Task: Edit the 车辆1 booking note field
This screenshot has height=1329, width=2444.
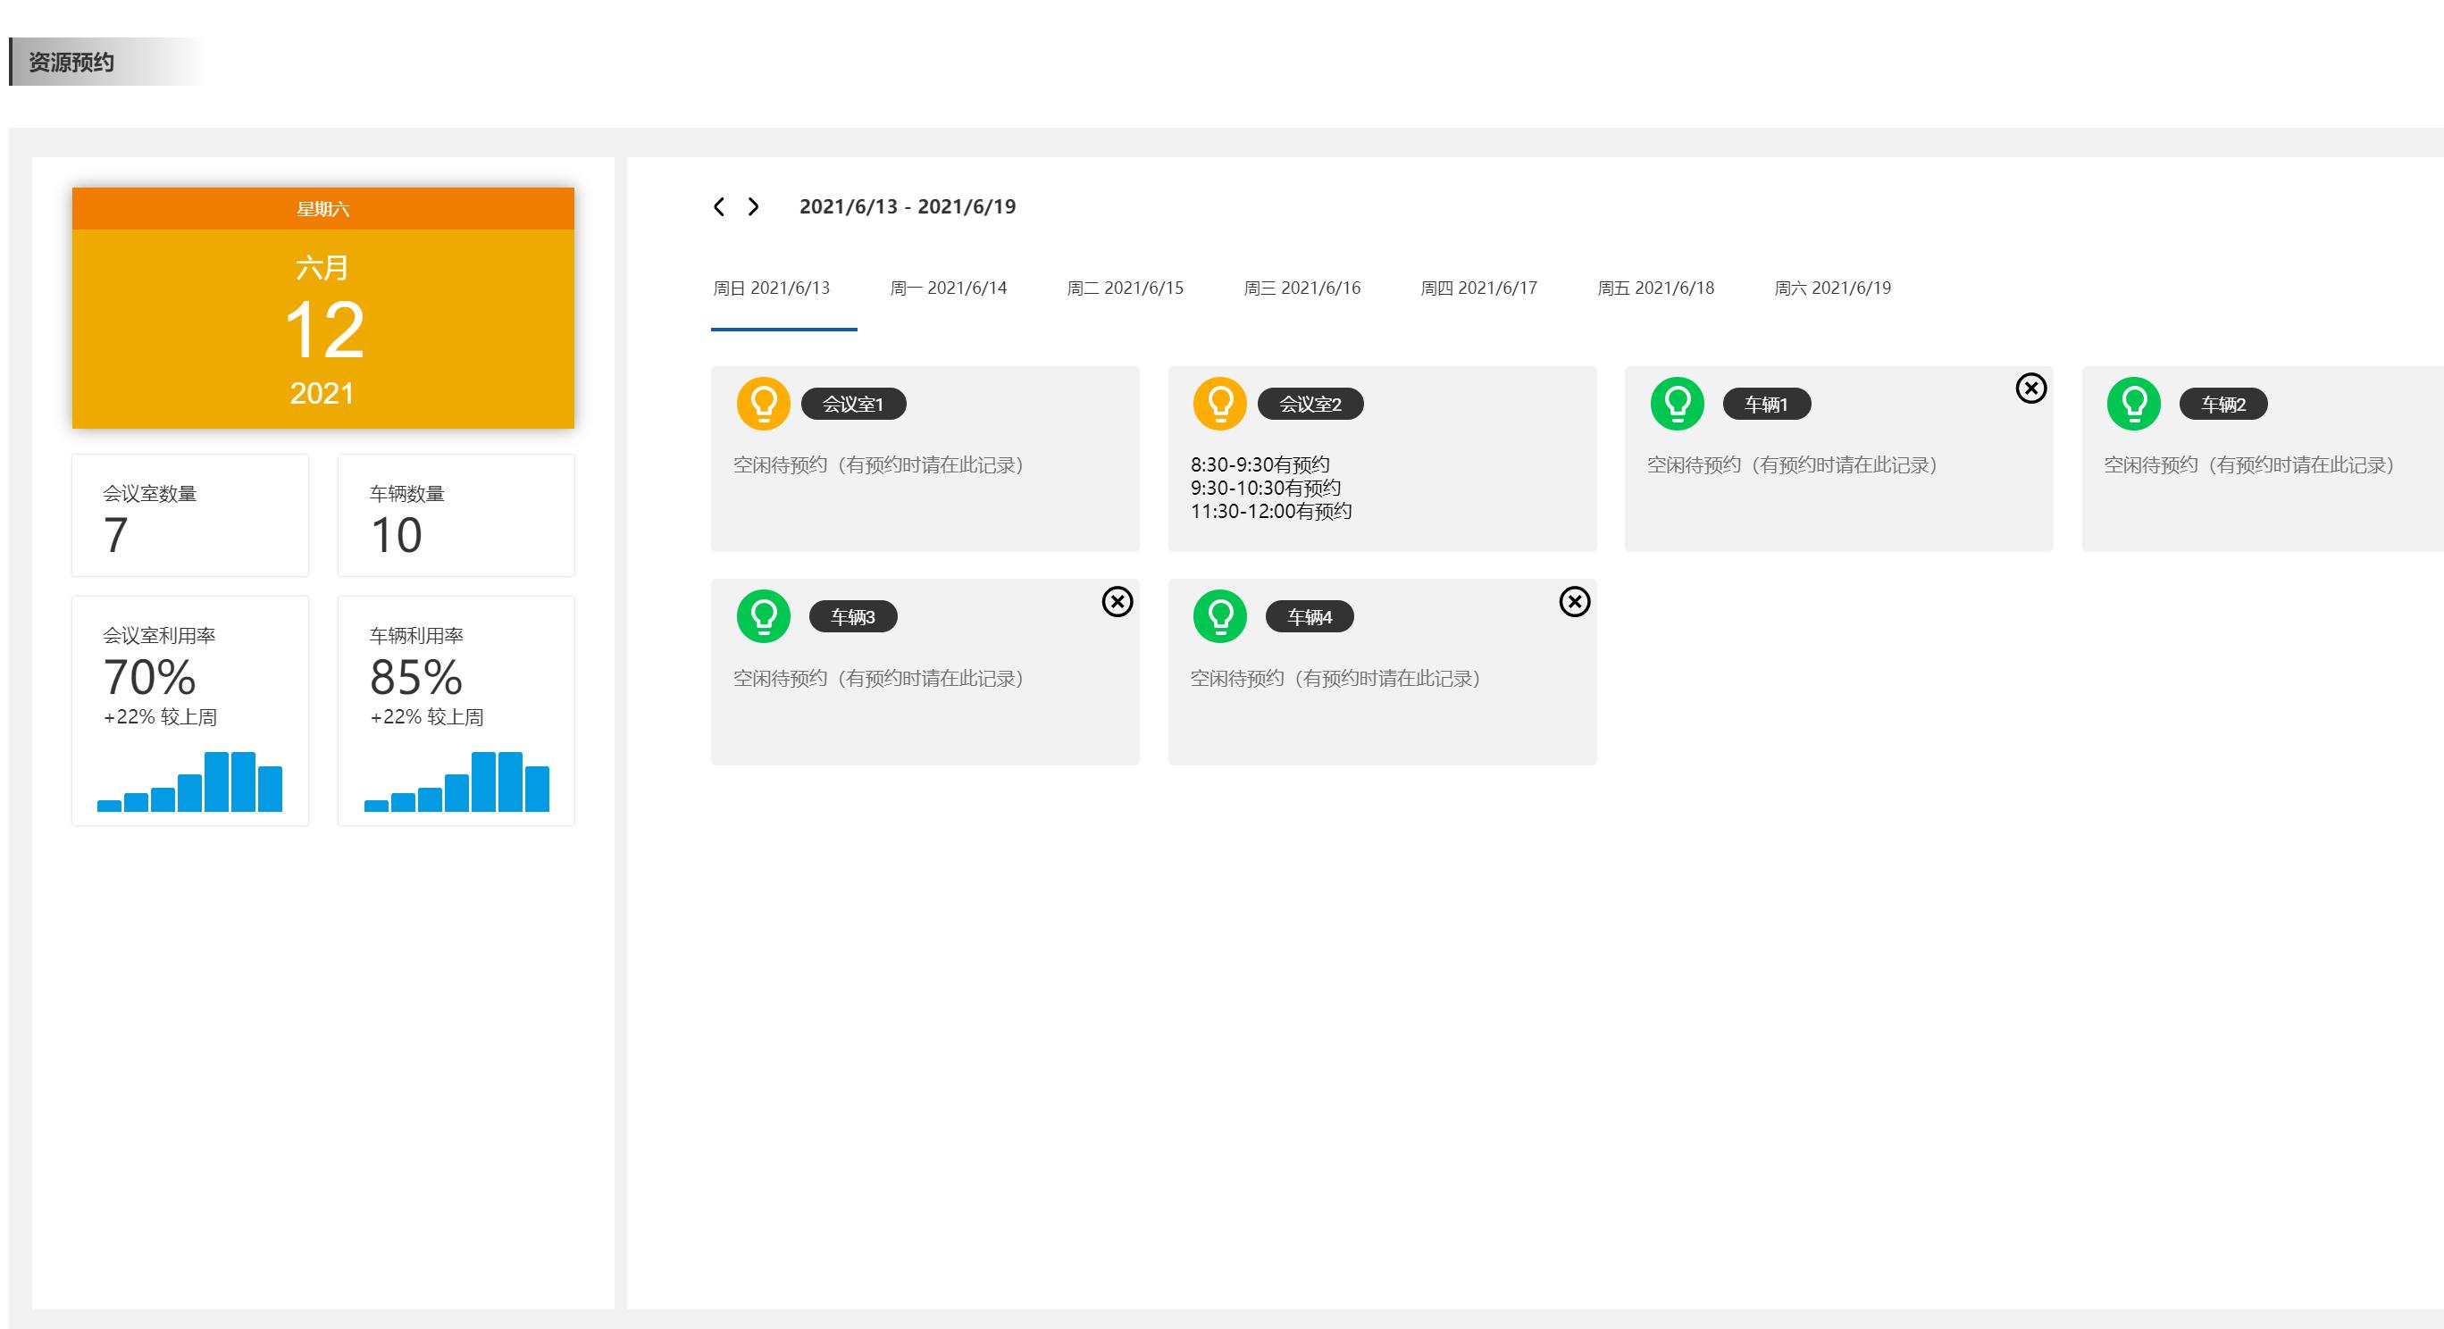Action: (1792, 464)
